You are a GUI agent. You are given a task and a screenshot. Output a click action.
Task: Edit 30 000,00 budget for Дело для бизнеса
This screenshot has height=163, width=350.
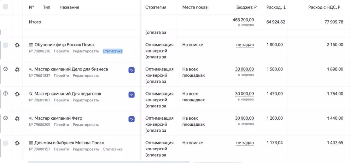pyautogui.click(x=244, y=69)
